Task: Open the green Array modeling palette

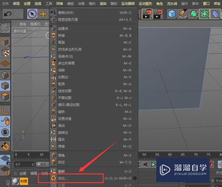Action: click(204, 14)
